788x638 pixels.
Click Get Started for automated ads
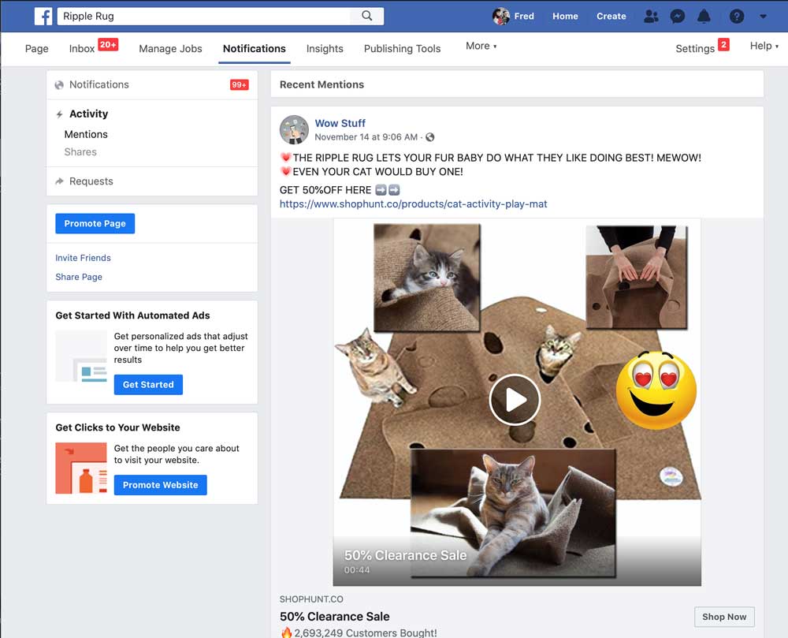point(148,385)
